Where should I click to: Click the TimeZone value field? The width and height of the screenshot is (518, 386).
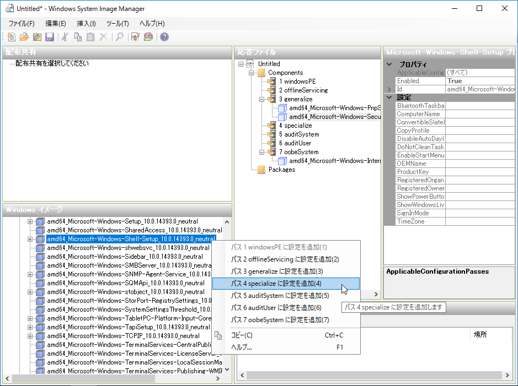tap(480, 221)
